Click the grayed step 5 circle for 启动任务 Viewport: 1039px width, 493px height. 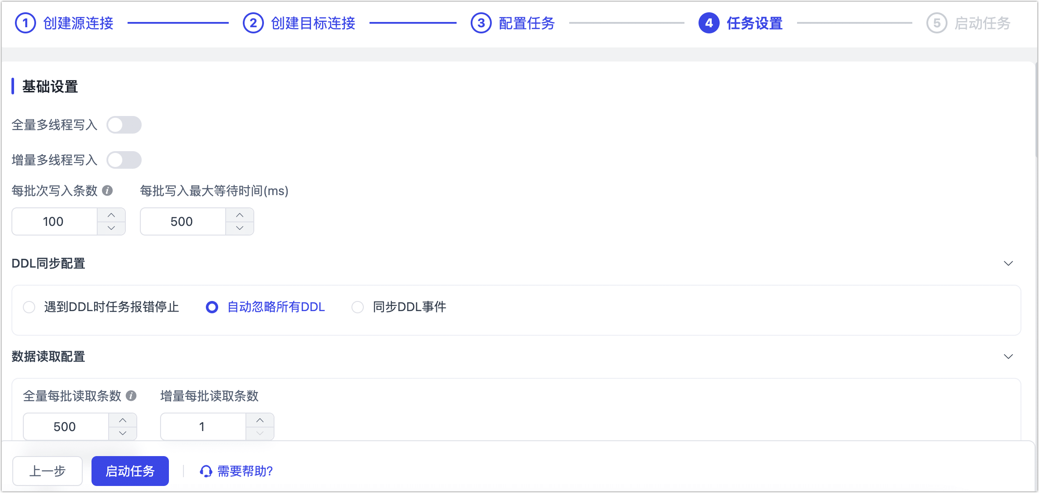coord(937,23)
